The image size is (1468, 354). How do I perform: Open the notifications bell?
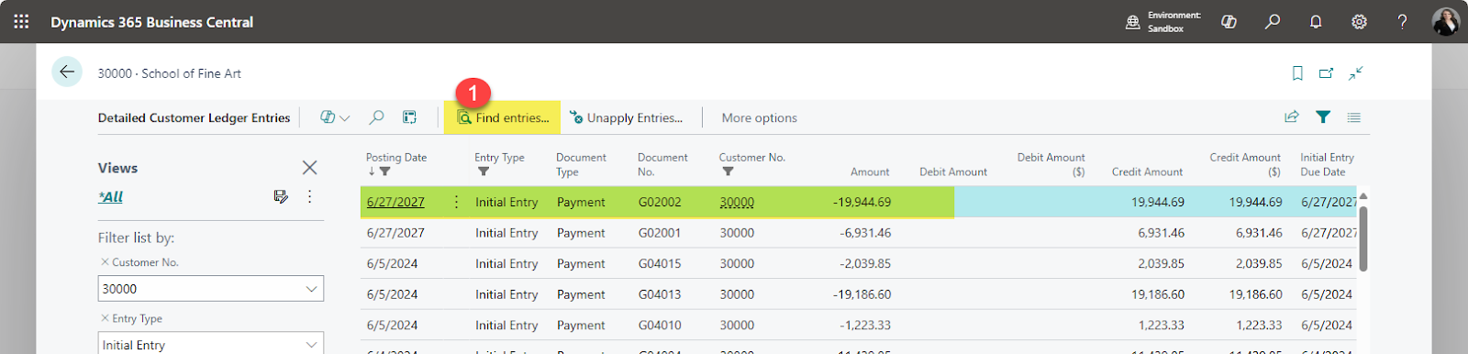point(1316,22)
